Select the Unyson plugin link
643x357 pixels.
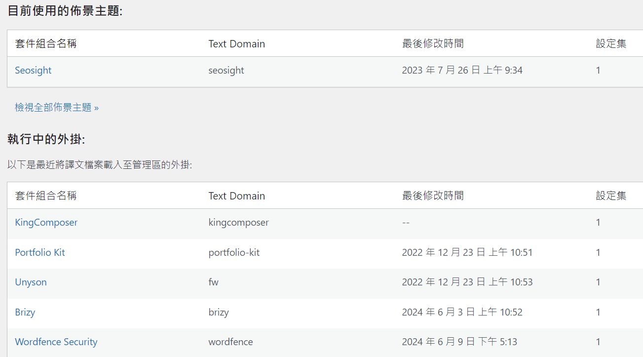(31, 282)
